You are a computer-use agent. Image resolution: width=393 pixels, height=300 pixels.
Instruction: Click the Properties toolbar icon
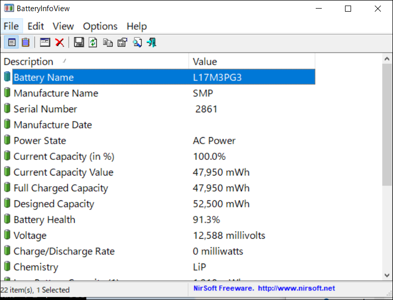[122, 42]
